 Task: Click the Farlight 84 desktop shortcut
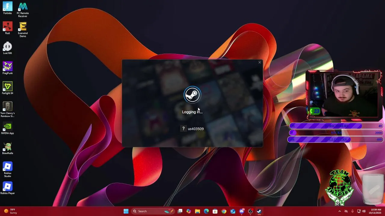click(x=8, y=88)
